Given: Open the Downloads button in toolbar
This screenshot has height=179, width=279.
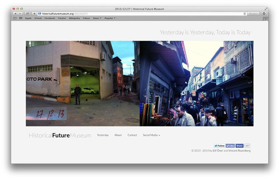Looking at the screenshot, I should [x=264, y=14].
